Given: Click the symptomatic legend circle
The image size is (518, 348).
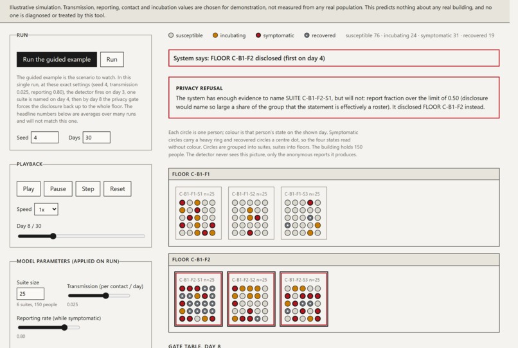Looking at the screenshot, I should click(x=258, y=35).
